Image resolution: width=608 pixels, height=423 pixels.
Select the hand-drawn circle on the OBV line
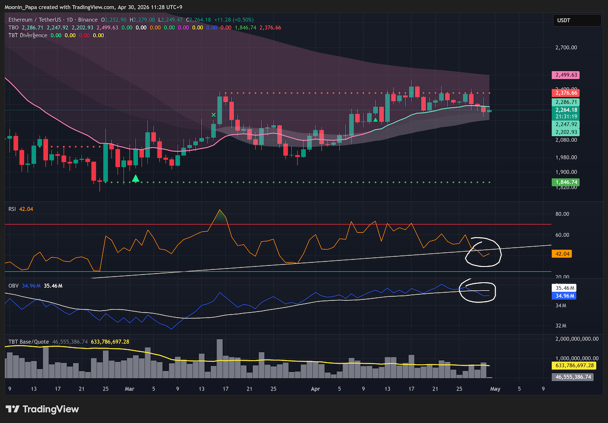pos(478,291)
